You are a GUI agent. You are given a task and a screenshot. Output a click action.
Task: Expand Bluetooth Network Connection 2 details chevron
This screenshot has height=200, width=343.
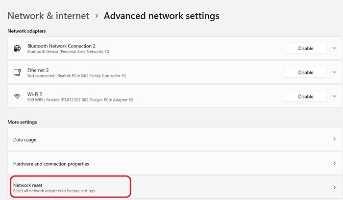click(335, 48)
